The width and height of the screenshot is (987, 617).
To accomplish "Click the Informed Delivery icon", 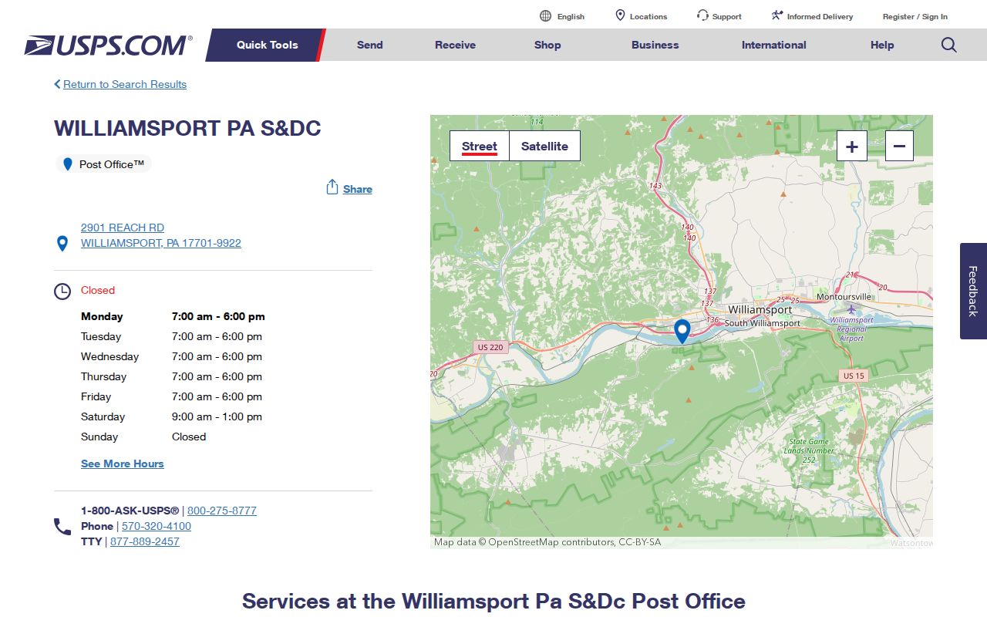I will tap(777, 15).
